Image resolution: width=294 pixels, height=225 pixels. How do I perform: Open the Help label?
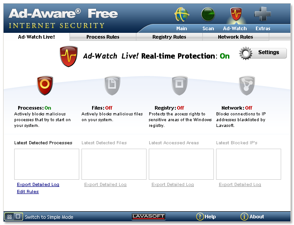tap(210, 217)
